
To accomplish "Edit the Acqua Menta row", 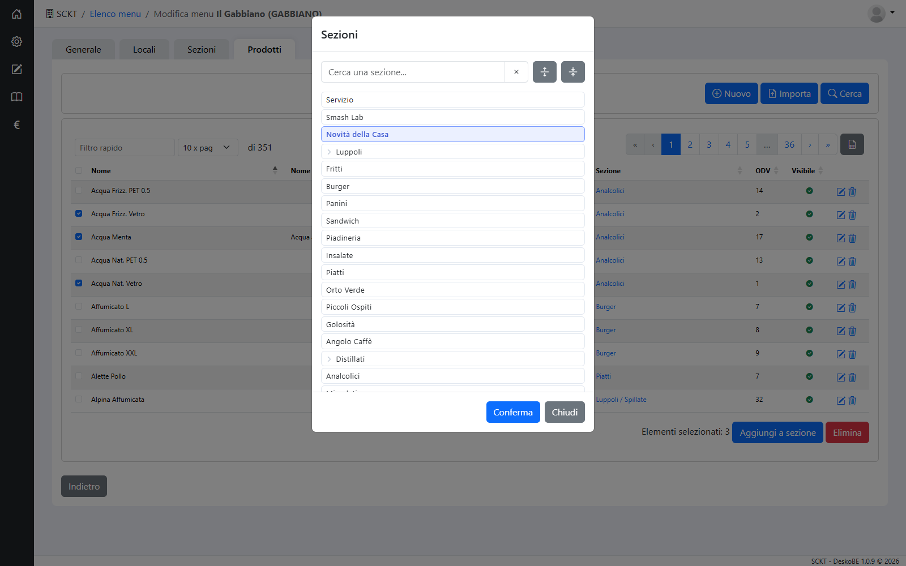I will [841, 238].
